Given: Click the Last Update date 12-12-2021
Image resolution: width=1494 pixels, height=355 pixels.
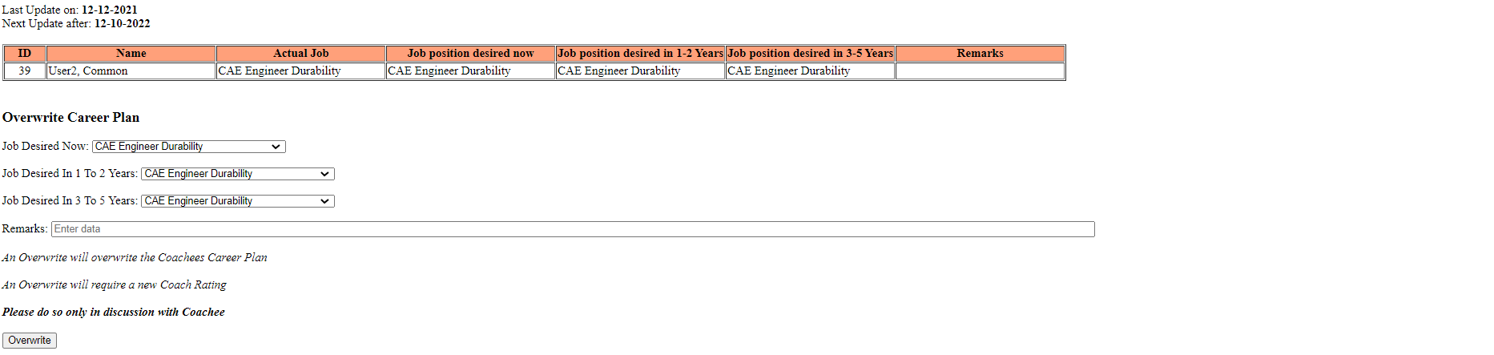Looking at the screenshot, I should coord(109,10).
